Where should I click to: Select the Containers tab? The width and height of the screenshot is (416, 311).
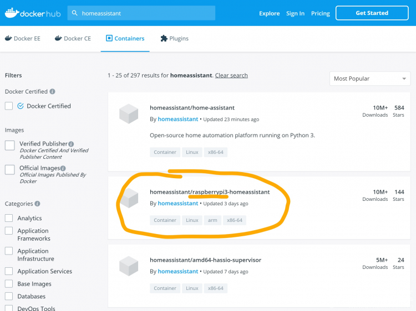[125, 38]
